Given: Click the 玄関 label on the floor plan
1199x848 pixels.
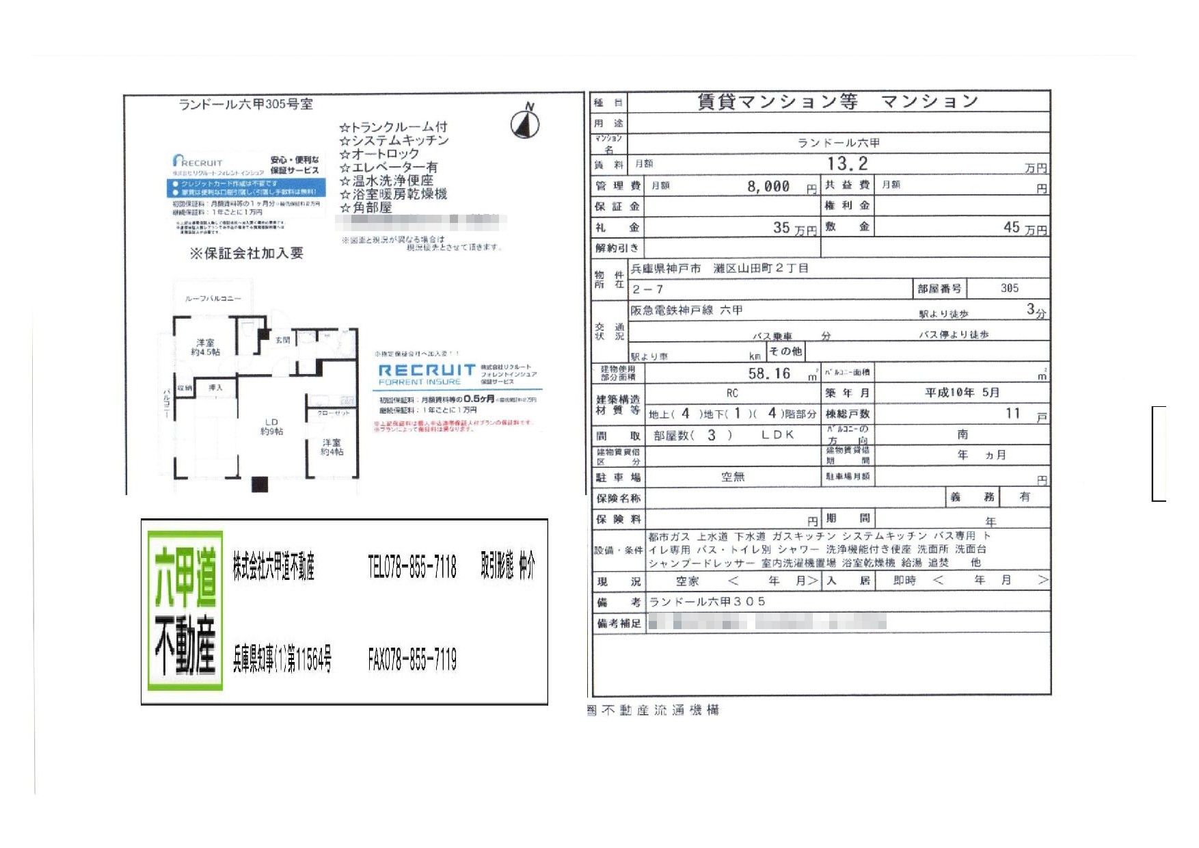Looking at the screenshot, I should tap(282, 339).
